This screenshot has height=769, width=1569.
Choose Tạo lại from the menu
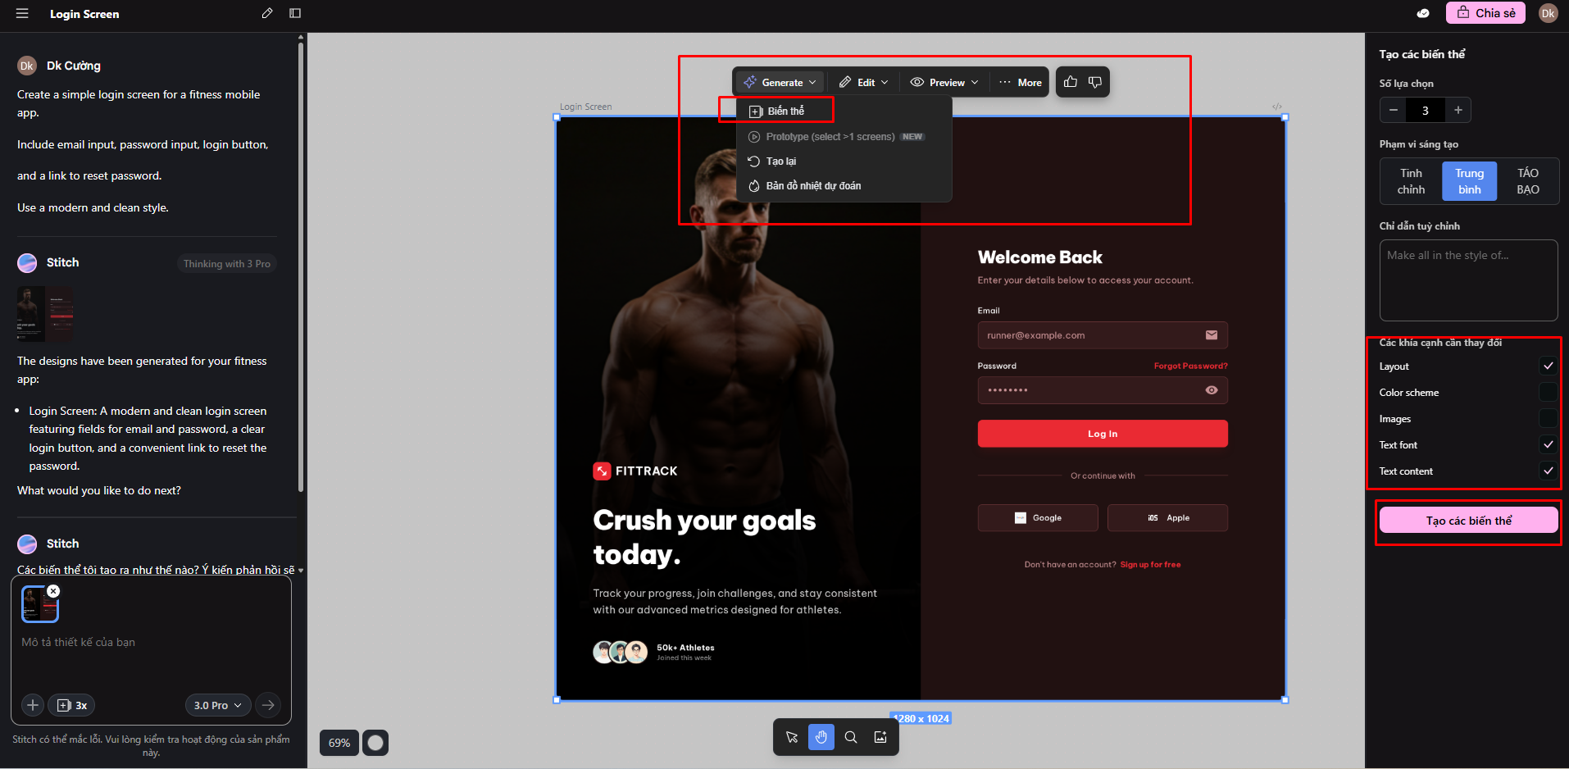click(780, 162)
